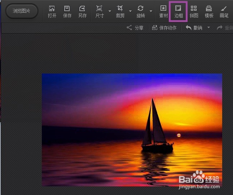Select the 画笔 brush tool
Screen dimensions: 233x195
(224, 12)
